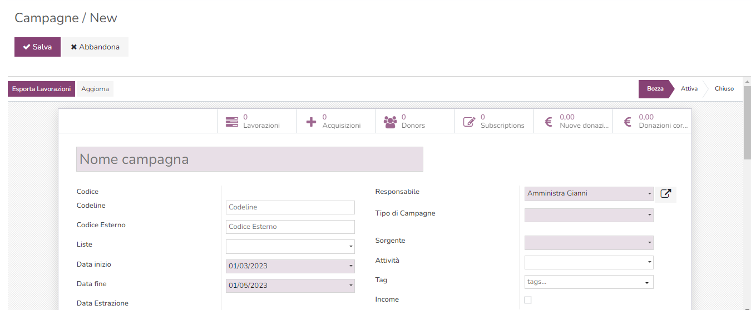
Task: Click the Nome campagna input field
Action: [x=249, y=159]
